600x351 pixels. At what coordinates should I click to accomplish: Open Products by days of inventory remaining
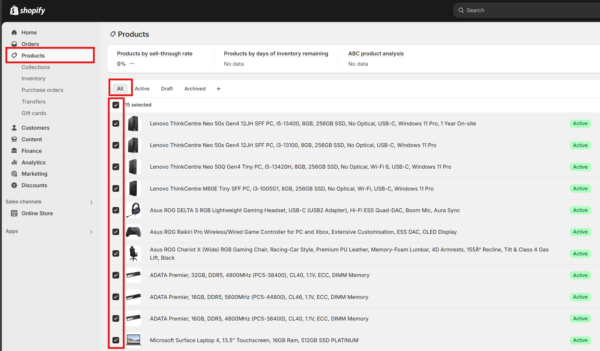(276, 53)
